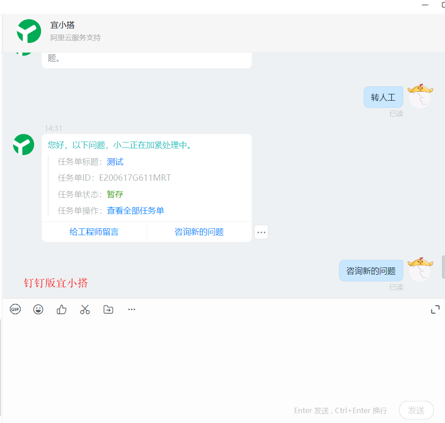The image size is (445, 423).
Task: Open the send file folder icon
Action: pyautogui.click(x=108, y=309)
